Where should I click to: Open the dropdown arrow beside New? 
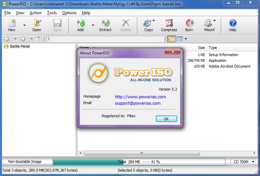[25, 25]
